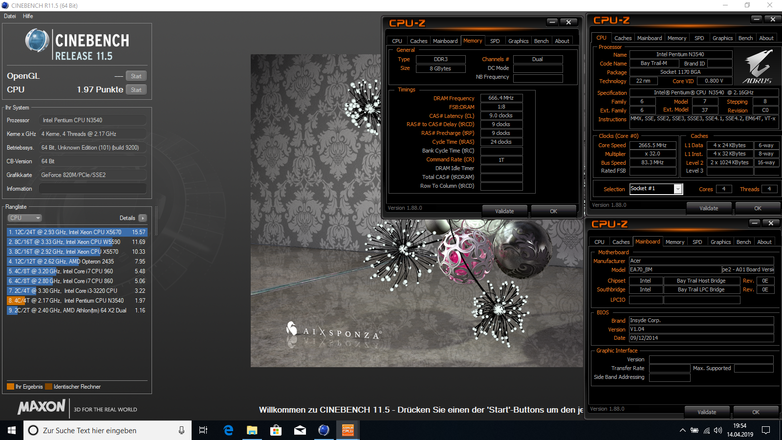Click Validate in Mainboard window
The image size is (782, 440).
[707, 412]
